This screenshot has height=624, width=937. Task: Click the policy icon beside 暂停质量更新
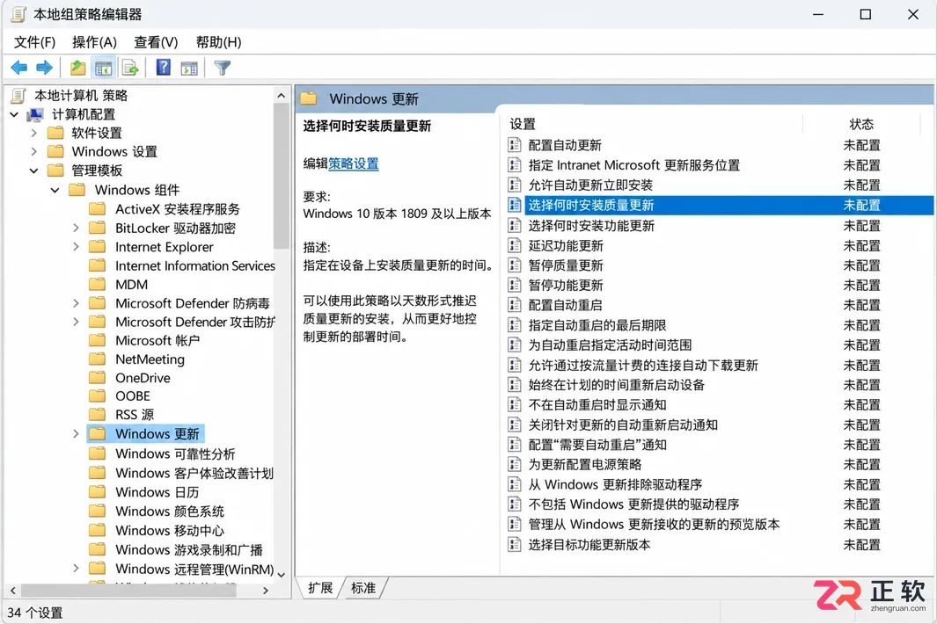(514, 265)
